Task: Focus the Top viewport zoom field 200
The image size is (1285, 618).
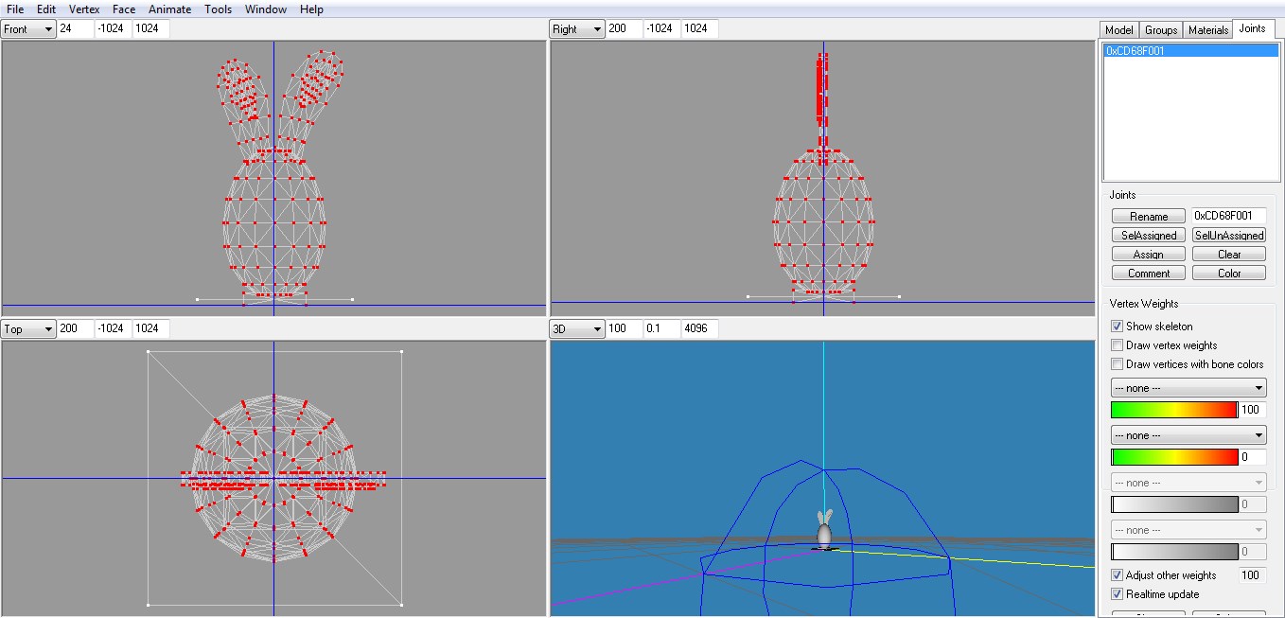Action: 76,329
